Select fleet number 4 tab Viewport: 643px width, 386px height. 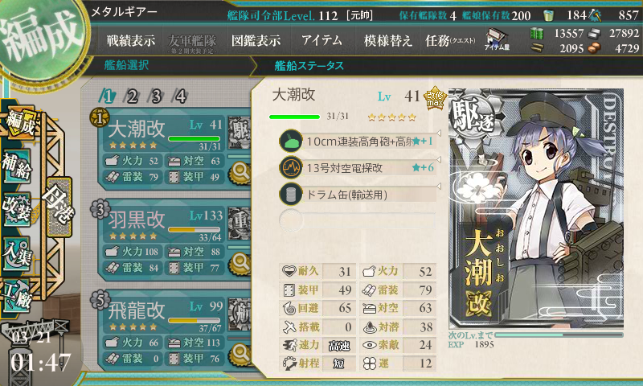(180, 96)
